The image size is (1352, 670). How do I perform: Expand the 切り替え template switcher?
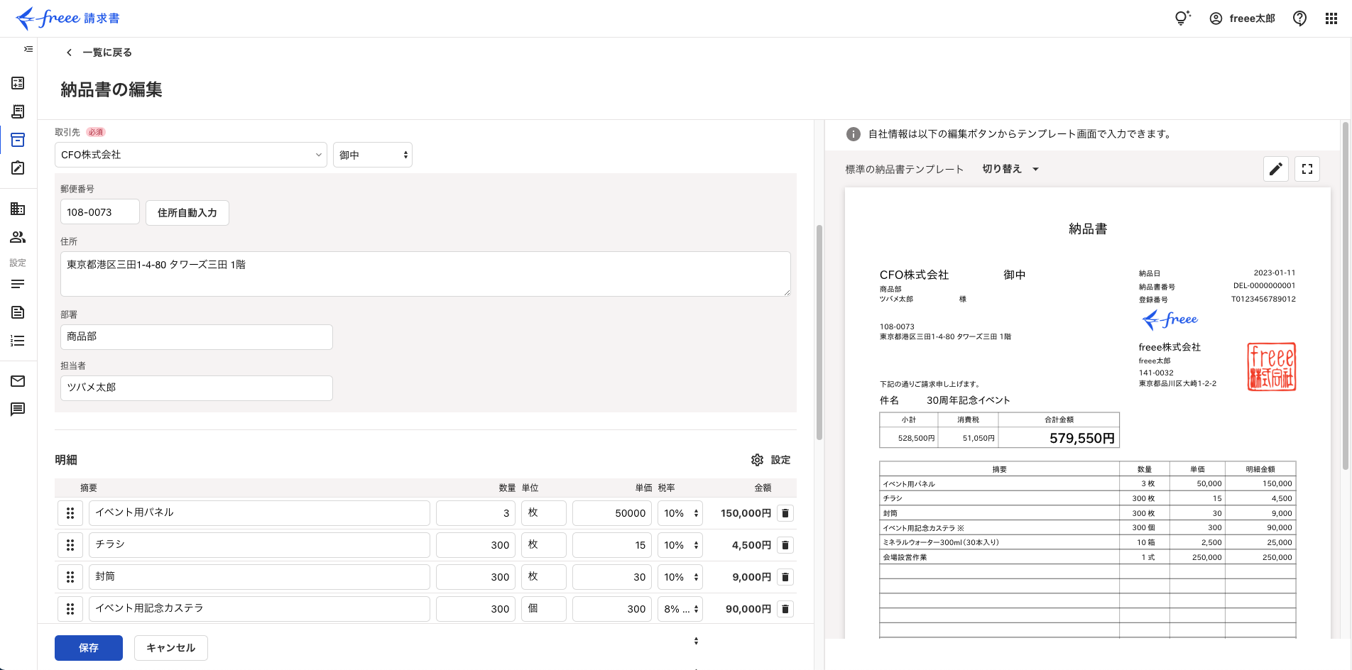1010,169
